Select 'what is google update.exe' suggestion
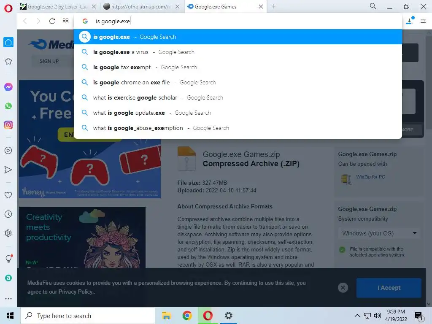432x324 pixels. (x=238, y=113)
